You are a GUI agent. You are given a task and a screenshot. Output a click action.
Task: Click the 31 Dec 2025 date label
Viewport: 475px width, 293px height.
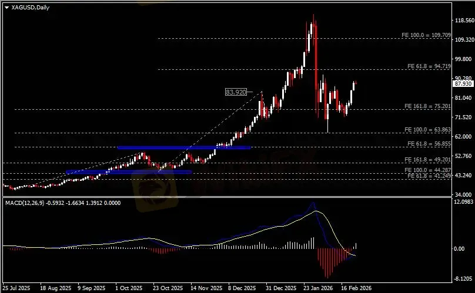[281, 288]
